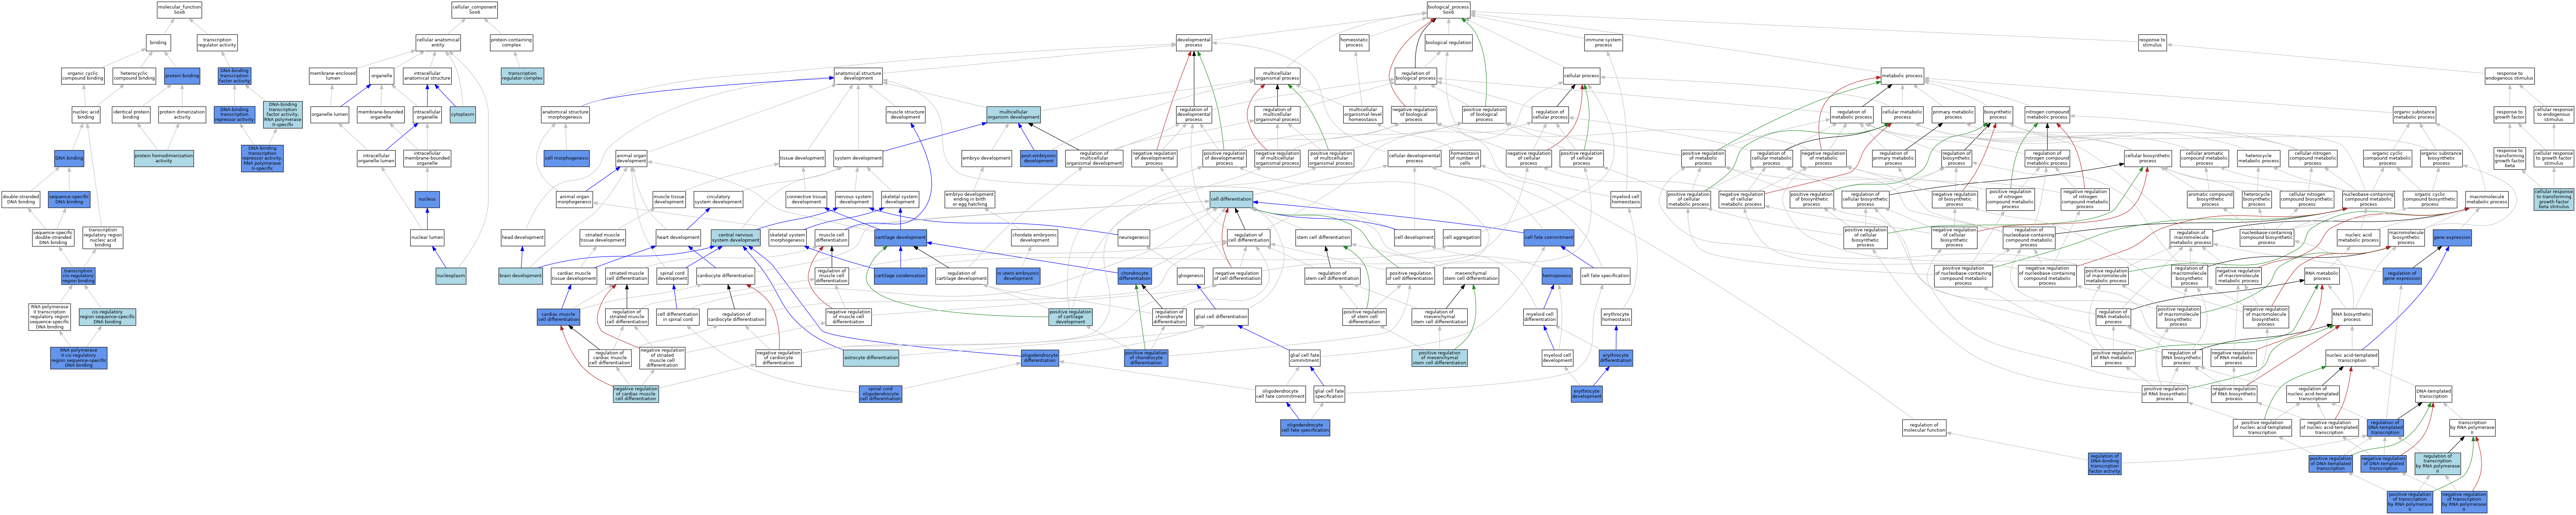Select the 'cell fate commitment' node
The width and height of the screenshot is (2576, 515).
tap(1549, 237)
